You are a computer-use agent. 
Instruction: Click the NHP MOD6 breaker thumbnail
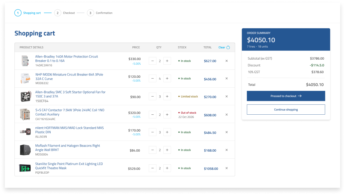[25, 79]
